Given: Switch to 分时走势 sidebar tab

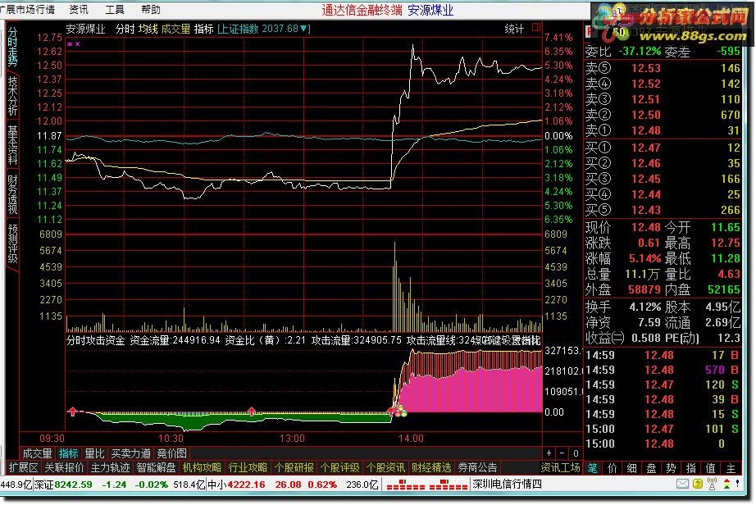Looking at the screenshot, I should click(x=12, y=47).
